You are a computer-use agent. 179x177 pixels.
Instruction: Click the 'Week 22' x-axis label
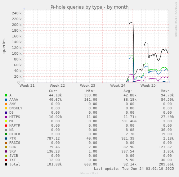(x=57, y=86)
